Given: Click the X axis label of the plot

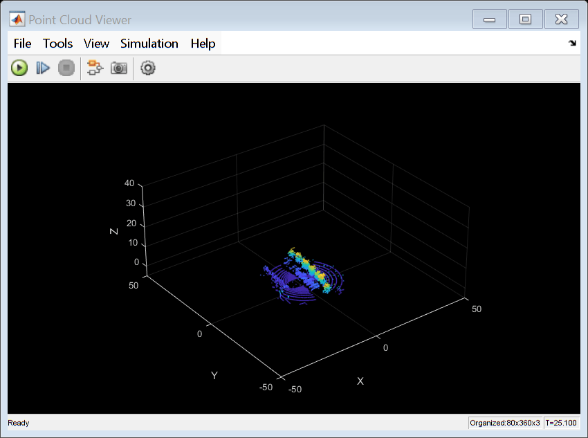Looking at the screenshot, I should click(360, 381).
